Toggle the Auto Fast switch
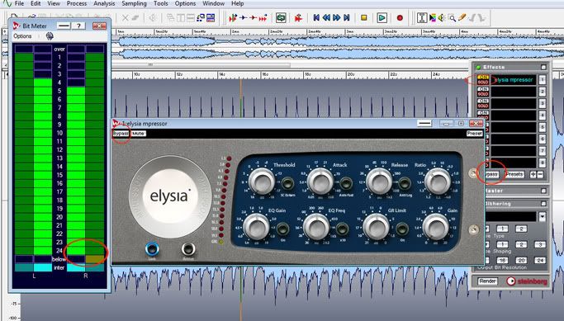The image size is (564, 321). (x=346, y=183)
